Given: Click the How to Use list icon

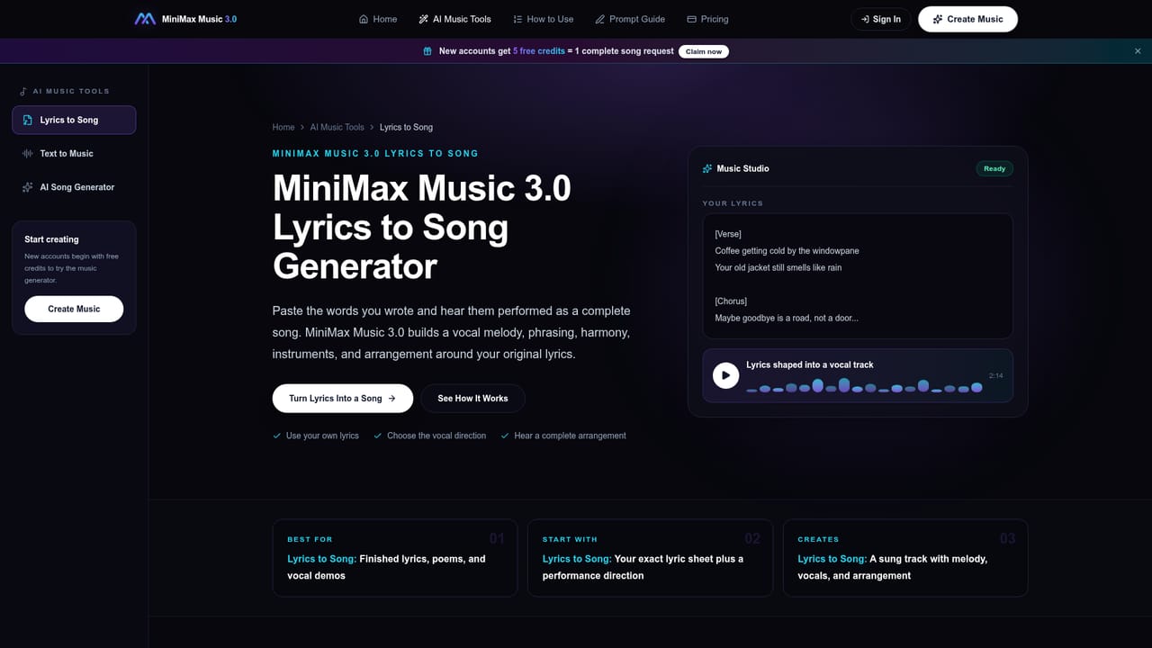Looking at the screenshot, I should click(517, 19).
